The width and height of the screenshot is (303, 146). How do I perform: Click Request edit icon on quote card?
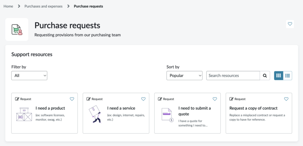160,99
